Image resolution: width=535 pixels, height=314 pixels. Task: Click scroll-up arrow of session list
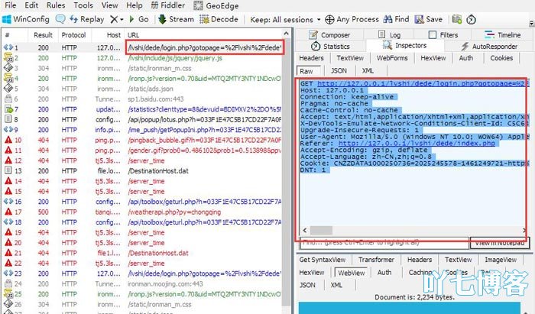287,34
